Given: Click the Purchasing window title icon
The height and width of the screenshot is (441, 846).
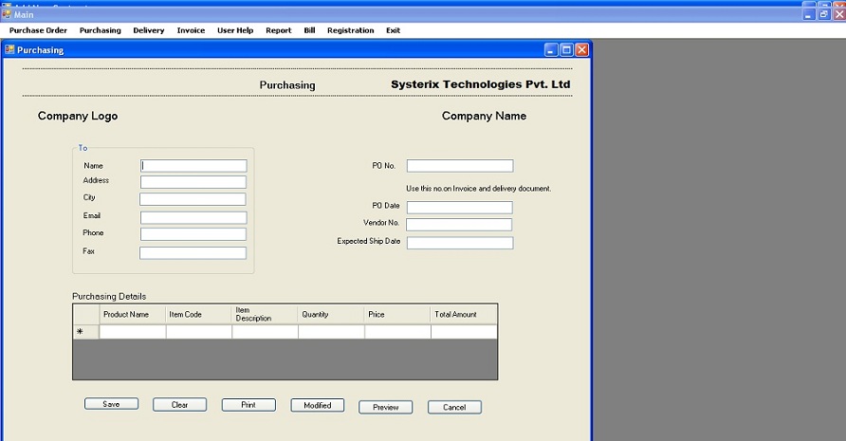Looking at the screenshot, I should 9,49.
